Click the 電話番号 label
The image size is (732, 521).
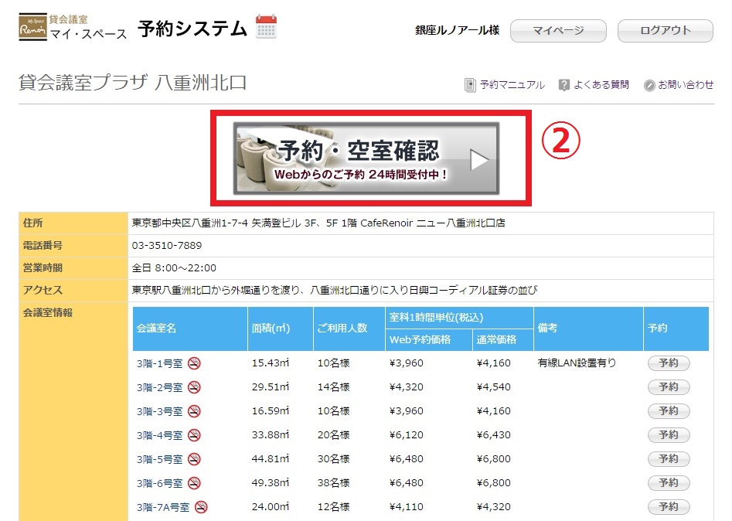coord(43,246)
